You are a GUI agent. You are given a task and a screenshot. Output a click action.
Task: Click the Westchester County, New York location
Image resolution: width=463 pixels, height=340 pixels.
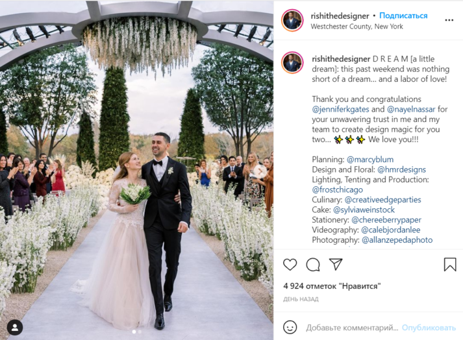coord(357,26)
